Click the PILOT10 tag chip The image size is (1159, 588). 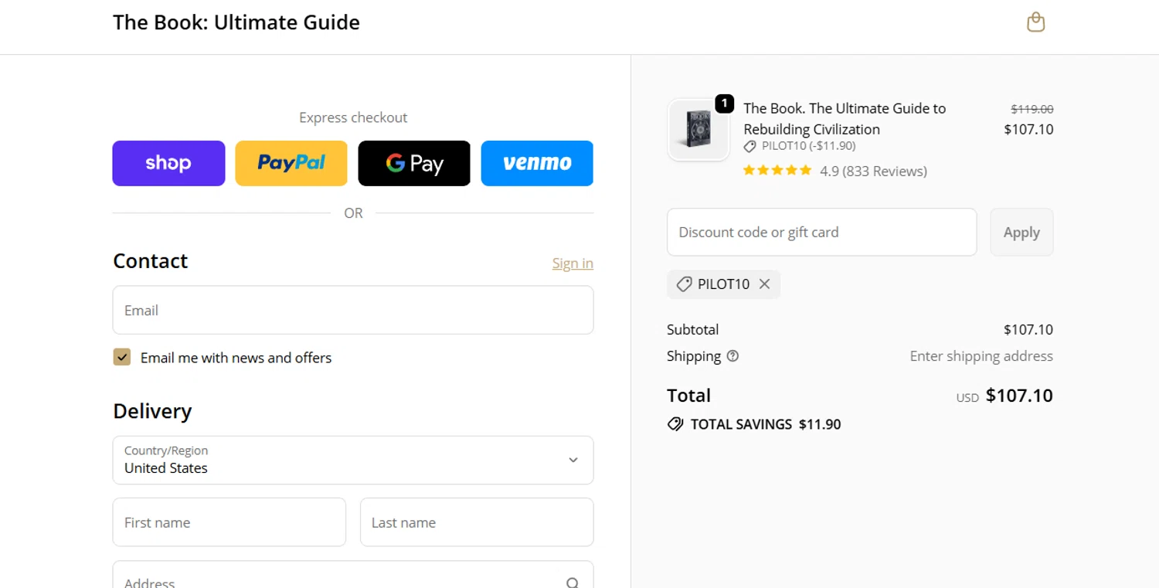(x=723, y=284)
